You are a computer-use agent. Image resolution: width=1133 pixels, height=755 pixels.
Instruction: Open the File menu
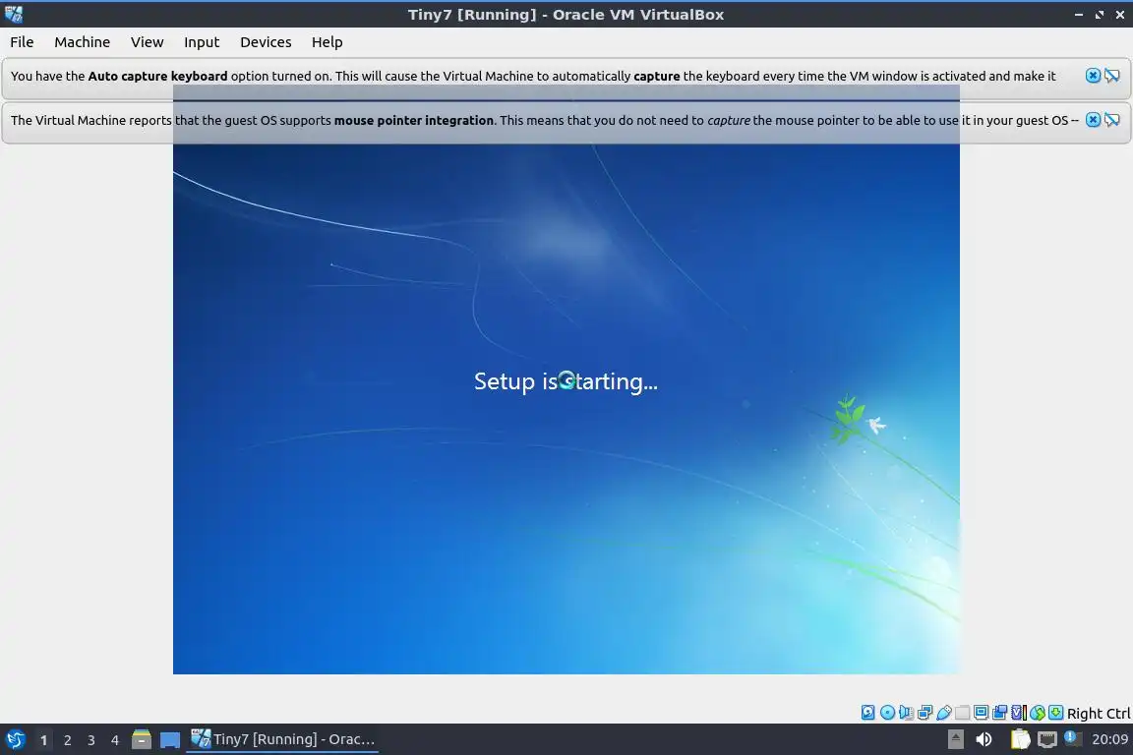tap(22, 42)
